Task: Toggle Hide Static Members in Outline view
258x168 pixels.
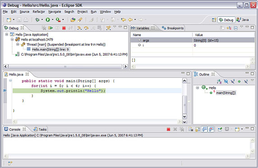Action: point(233,81)
